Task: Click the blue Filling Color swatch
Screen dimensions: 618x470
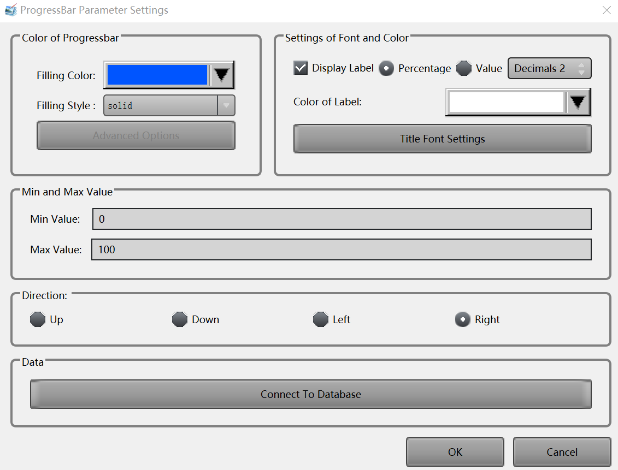Action: point(157,75)
